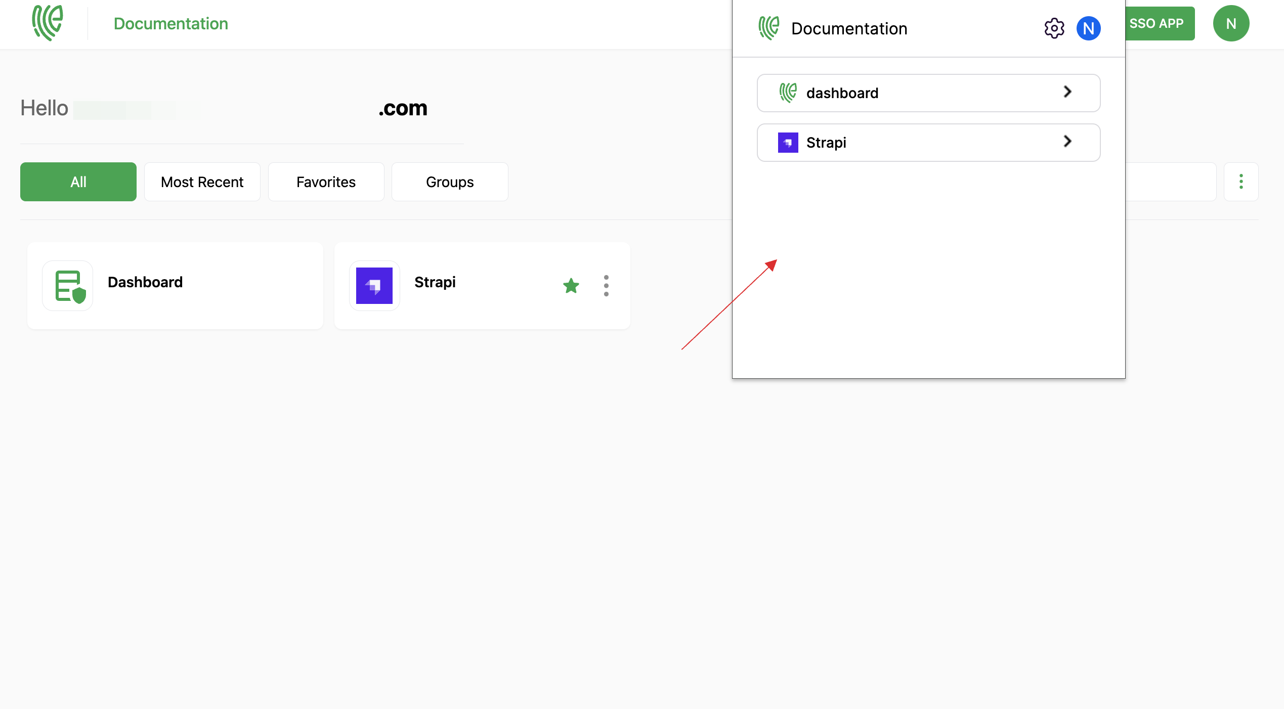1284x709 pixels.
Task: Click the SSO APP button
Action: pos(1160,23)
